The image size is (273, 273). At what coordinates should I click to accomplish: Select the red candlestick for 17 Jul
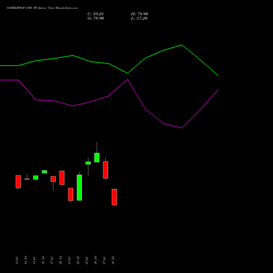53,179
